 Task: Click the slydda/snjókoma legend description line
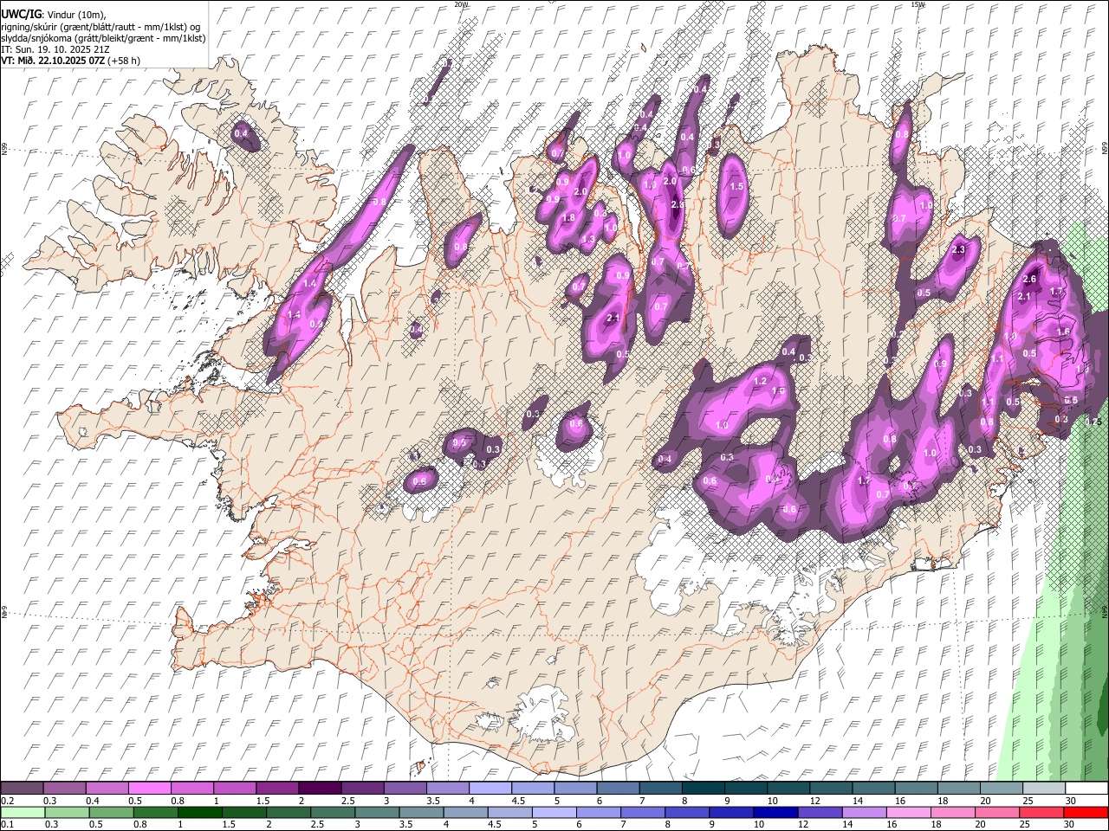[103, 38]
